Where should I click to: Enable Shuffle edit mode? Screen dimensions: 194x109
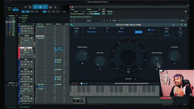coord(9,8)
